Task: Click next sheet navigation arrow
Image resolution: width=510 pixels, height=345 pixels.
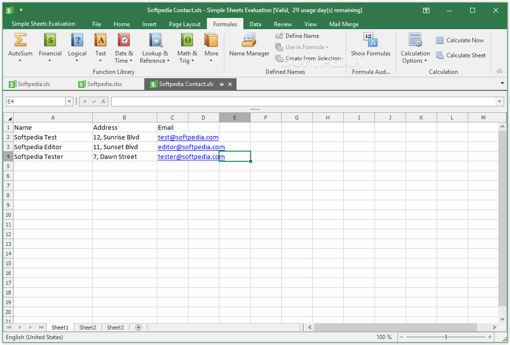Action: pos(30,328)
